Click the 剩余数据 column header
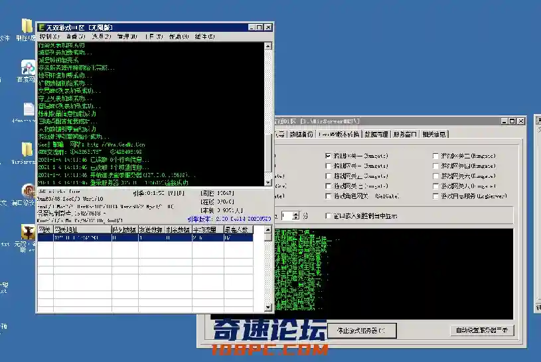Image resolution: width=541 pixels, height=362 pixels. [178, 229]
